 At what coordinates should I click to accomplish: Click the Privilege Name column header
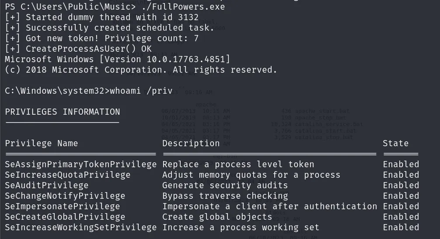42,144
